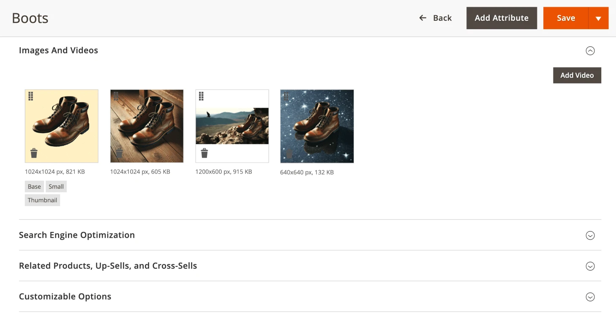Toggle the Small role tag
This screenshot has width=616, height=332.
click(x=56, y=186)
